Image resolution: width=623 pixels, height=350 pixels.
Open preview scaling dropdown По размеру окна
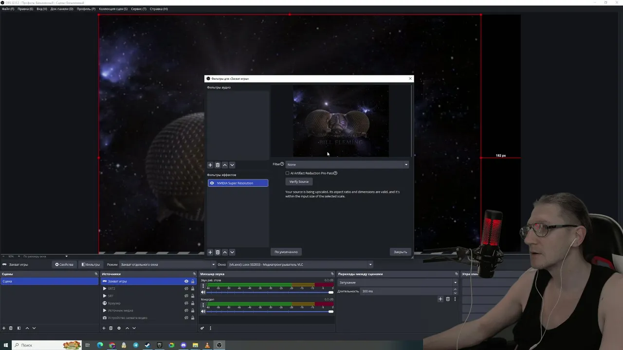pyautogui.click(x=45, y=256)
